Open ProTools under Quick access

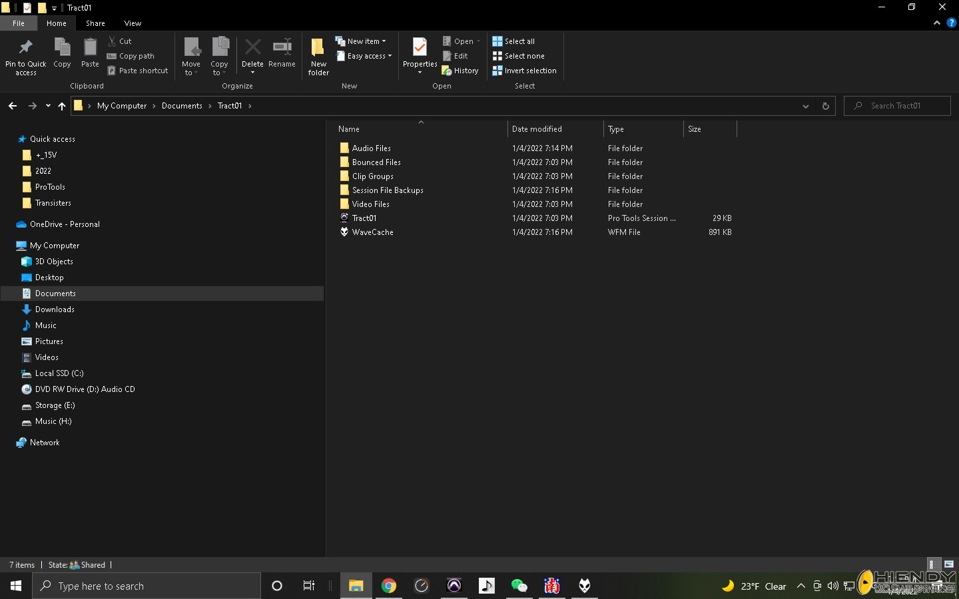click(50, 187)
